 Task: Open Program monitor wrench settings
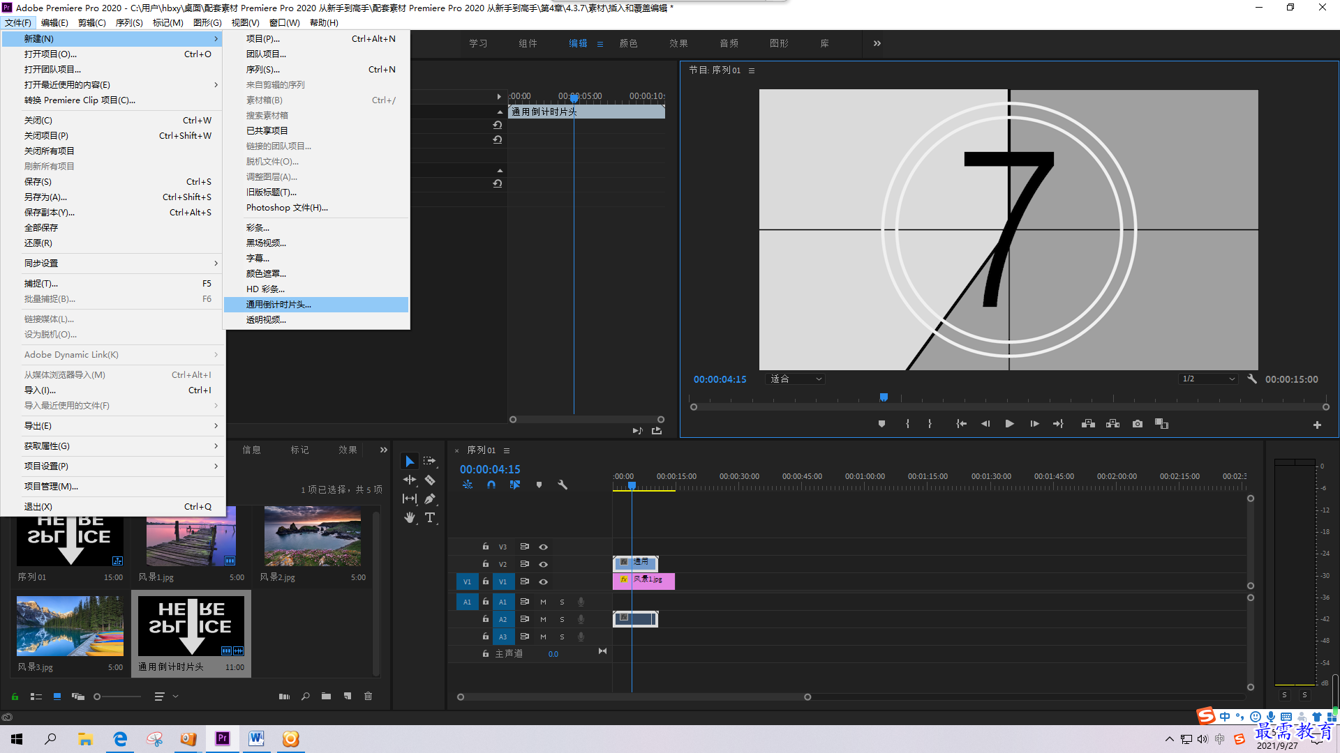pyautogui.click(x=1252, y=379)
